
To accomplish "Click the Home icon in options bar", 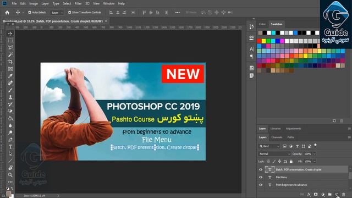I will [7, 13].
